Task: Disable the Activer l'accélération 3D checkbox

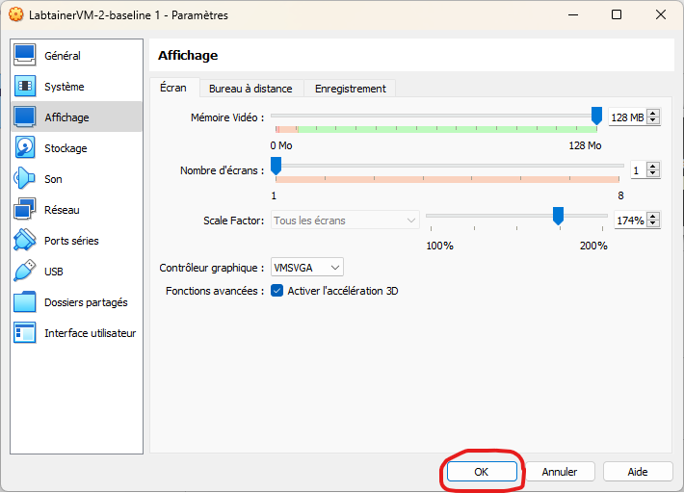Action: [277, 291]
